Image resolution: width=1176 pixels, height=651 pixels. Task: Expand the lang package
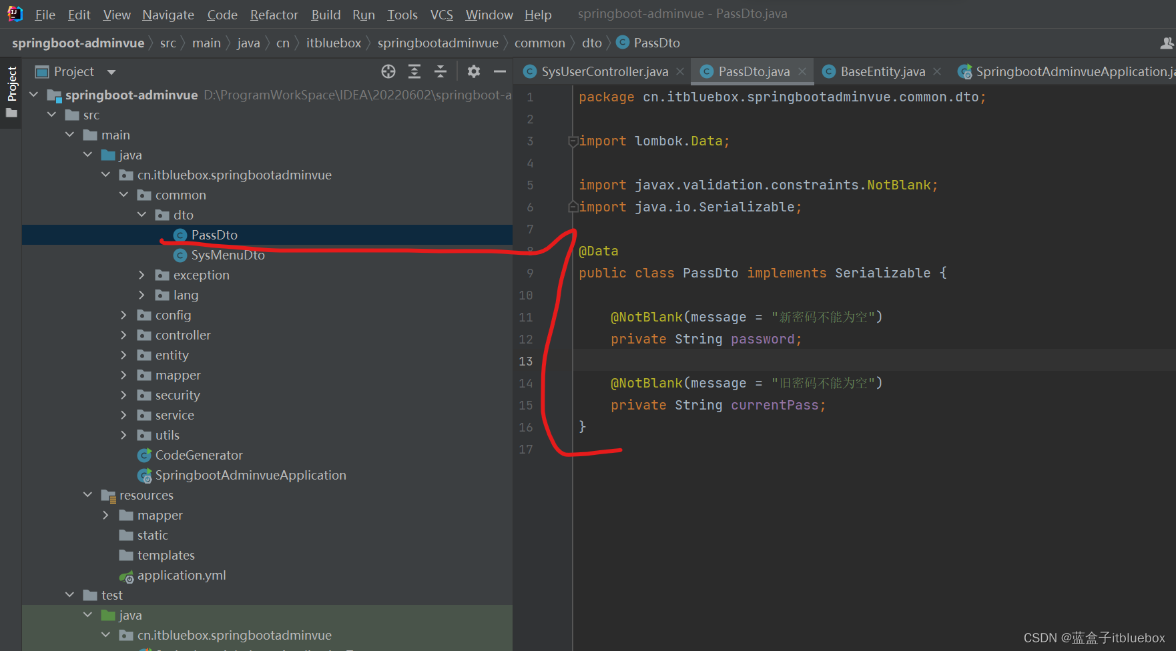141,295
